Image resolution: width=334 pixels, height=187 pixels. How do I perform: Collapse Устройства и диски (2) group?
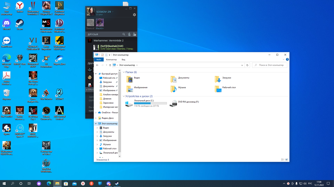[124, 96]
